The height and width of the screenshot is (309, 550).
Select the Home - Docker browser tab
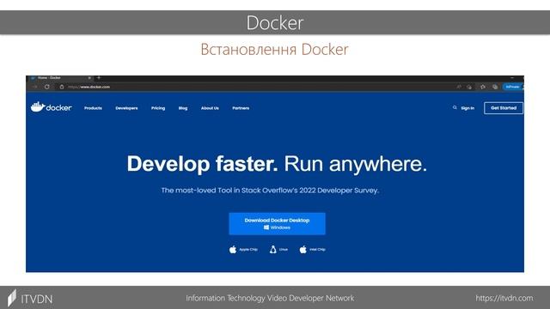click(x=60, y=78)
